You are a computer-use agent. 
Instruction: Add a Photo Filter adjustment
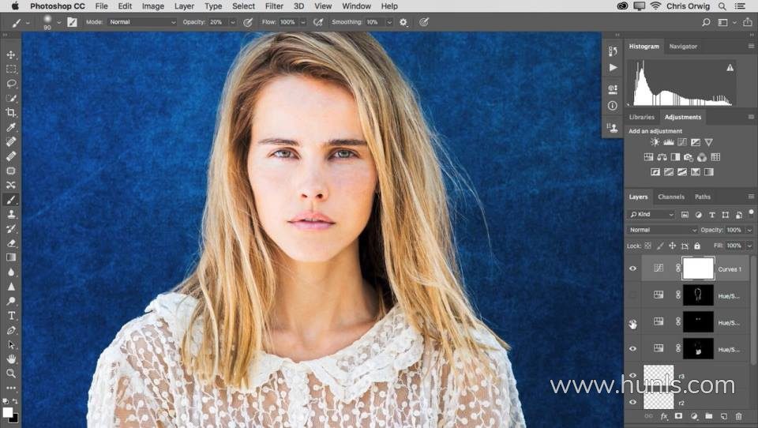pyautogui.click(x=689, y=157)
